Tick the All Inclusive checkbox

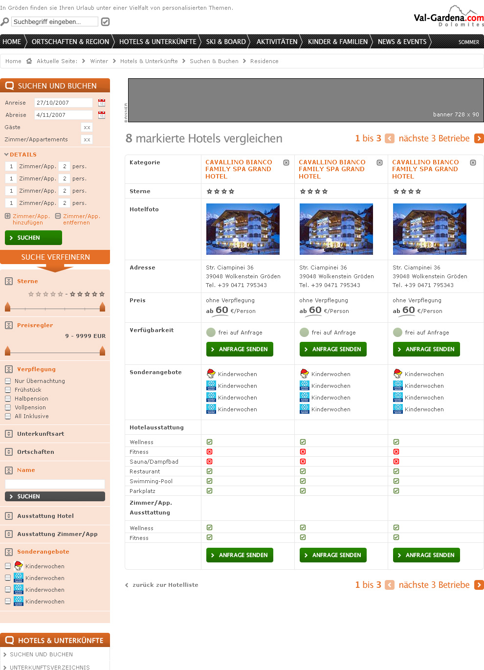click(x=8, y=416)
